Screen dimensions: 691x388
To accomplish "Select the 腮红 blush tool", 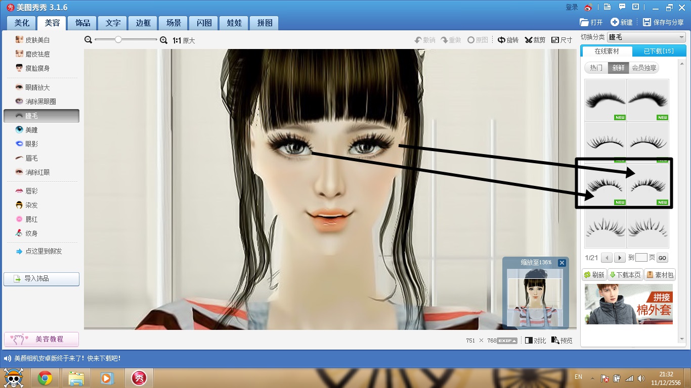I will pyautogui.click(x=26, y=219).
